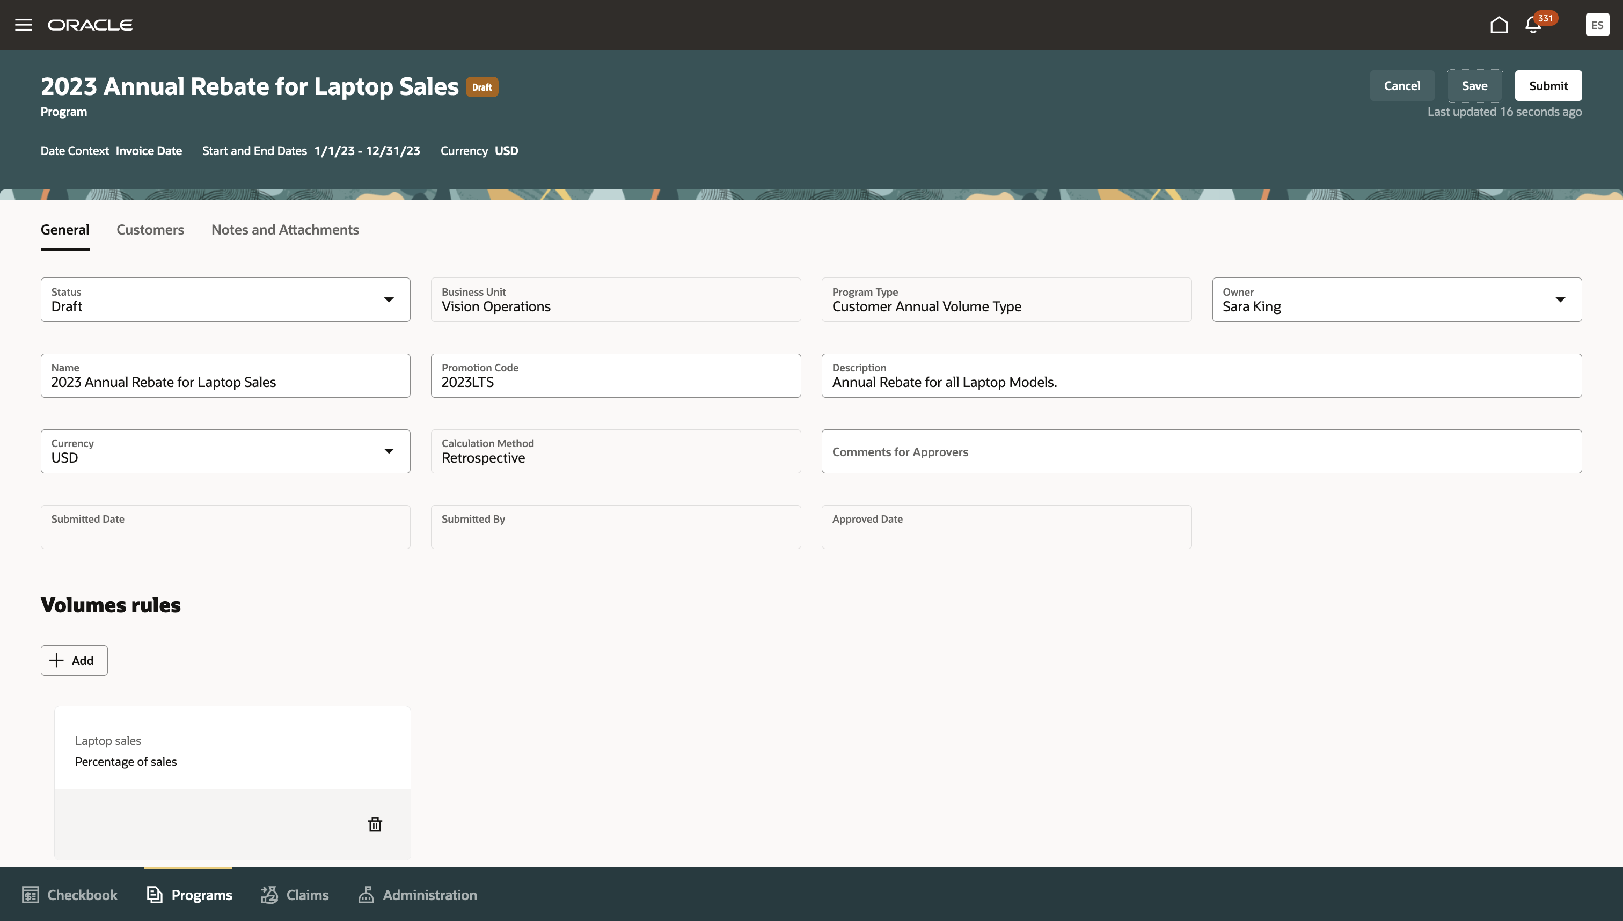Cancel editing the program

tap(1401, 86)
